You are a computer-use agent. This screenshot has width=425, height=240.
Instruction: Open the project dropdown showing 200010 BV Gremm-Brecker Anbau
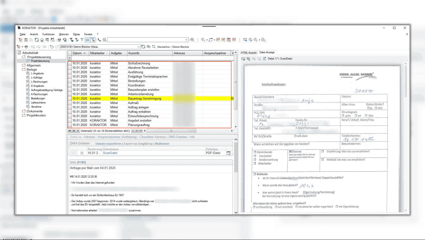(x=138, y=47)
